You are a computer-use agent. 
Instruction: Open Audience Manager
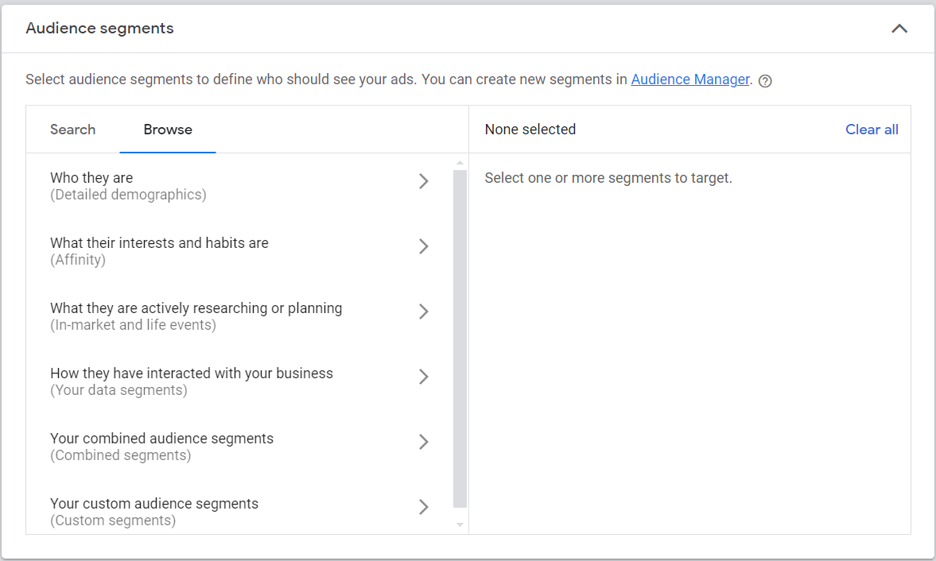689,79
